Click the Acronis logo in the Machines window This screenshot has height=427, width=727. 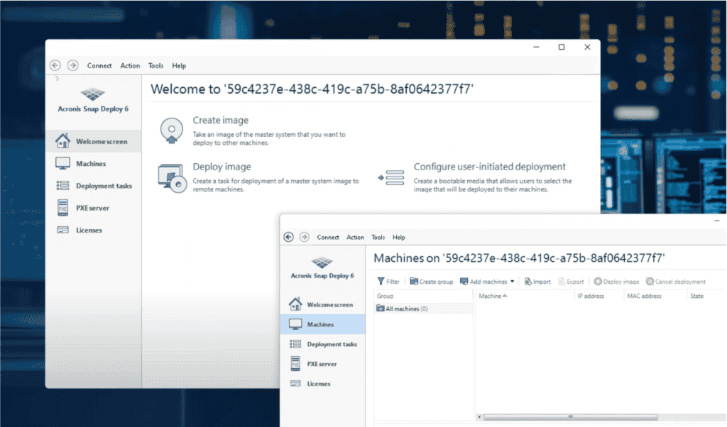[322, 262]
